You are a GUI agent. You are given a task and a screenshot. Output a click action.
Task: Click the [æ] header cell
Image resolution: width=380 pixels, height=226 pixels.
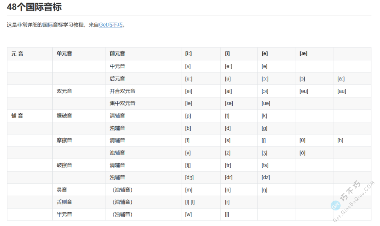pos(303,53)
